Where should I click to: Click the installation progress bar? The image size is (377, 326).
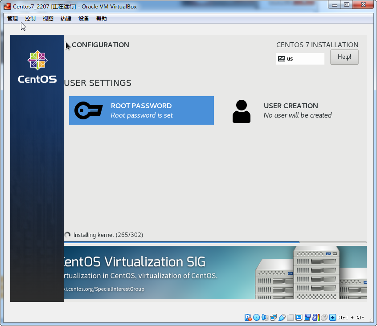pyautogui.click(x=215, y=242)
